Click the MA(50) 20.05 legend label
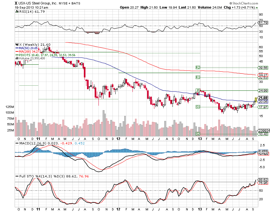Image resolution: width=270 pixels, height=212 pixels. click(x=28, y=48)
